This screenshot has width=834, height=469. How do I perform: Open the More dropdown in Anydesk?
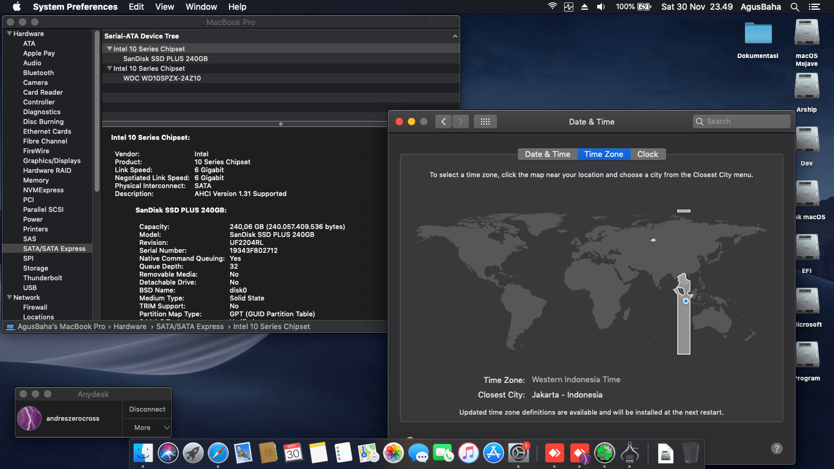tap(147, 427)
